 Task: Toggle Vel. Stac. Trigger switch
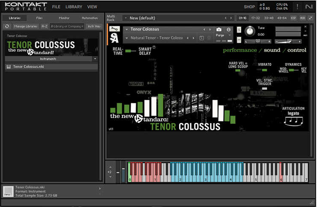point(264,88)
